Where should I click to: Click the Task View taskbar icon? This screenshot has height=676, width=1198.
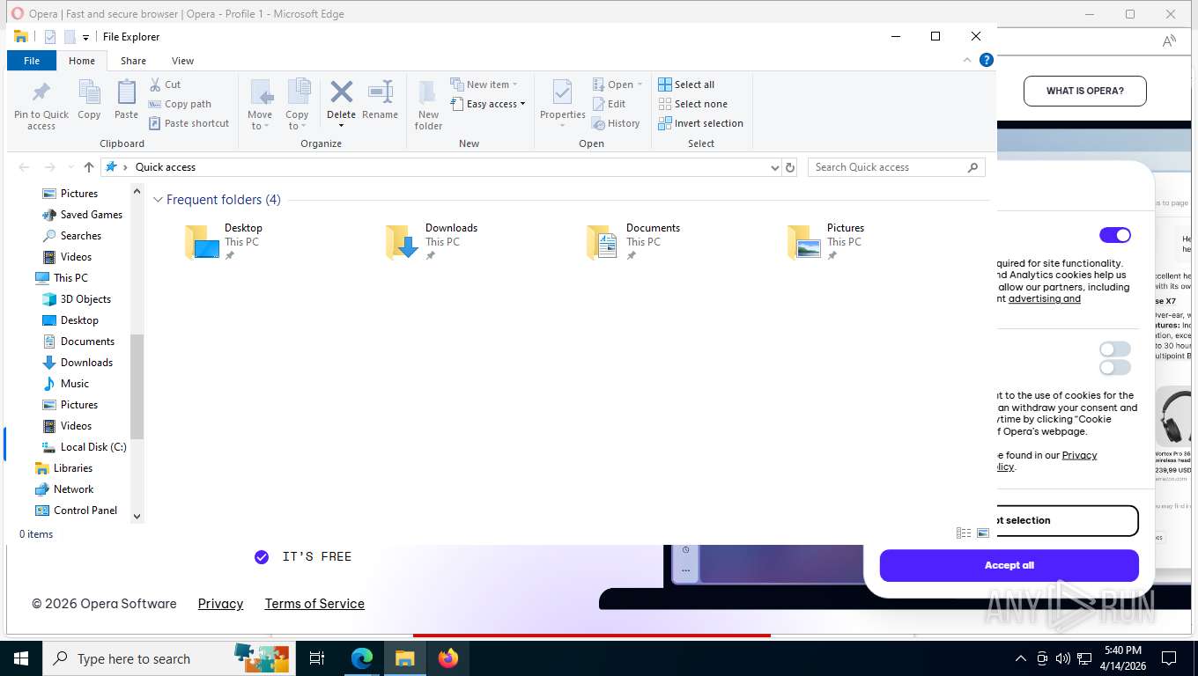tap(317, 658)
